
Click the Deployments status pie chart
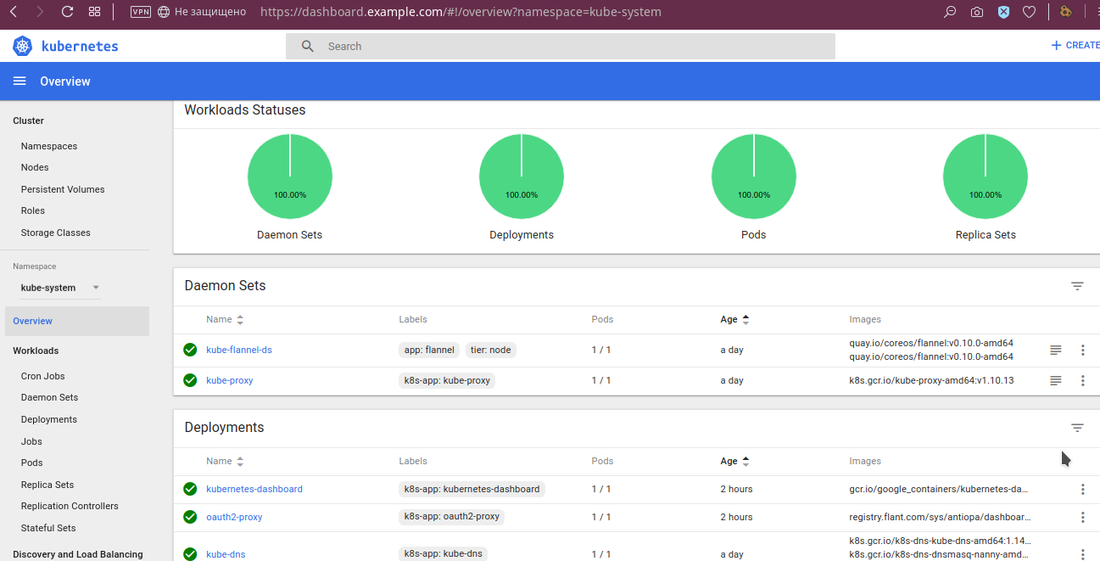(522, 177)
